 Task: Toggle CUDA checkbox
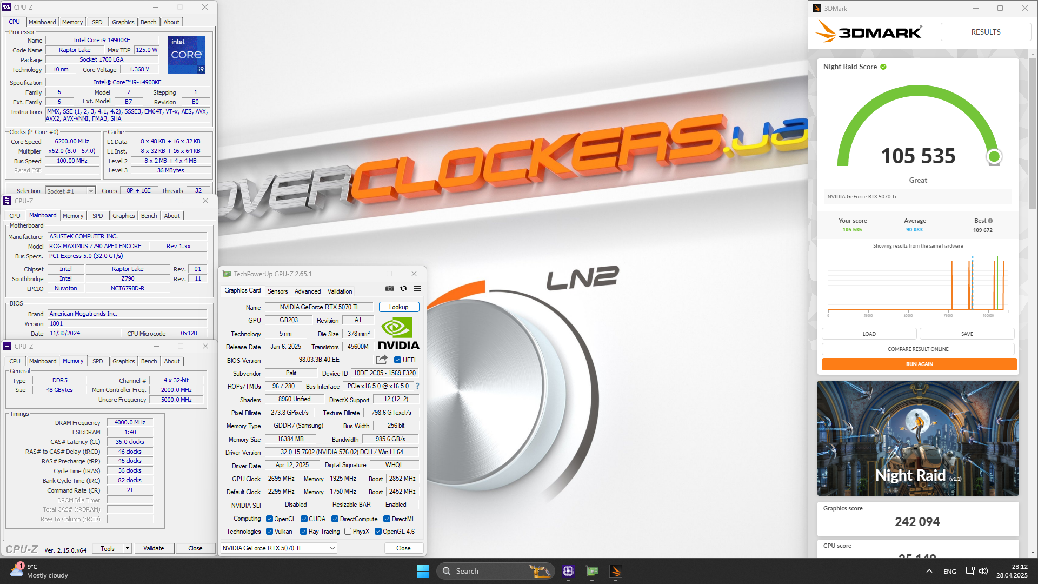tap(304, 519)
